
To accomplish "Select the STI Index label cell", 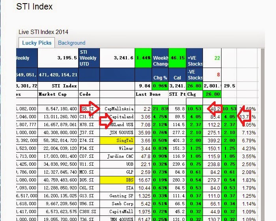I will (x=58, y=86).
